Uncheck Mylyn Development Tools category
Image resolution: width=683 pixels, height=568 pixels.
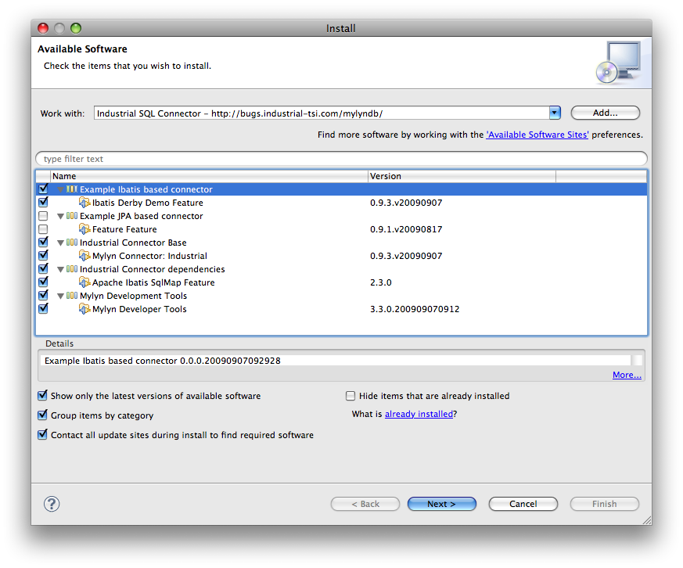pos(43,295)
